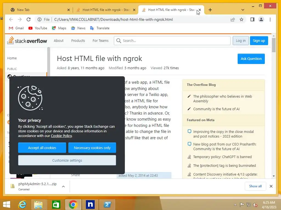Open the Translate bookmark
Viewport: 281px width, 210px height.
coord(100,28)
